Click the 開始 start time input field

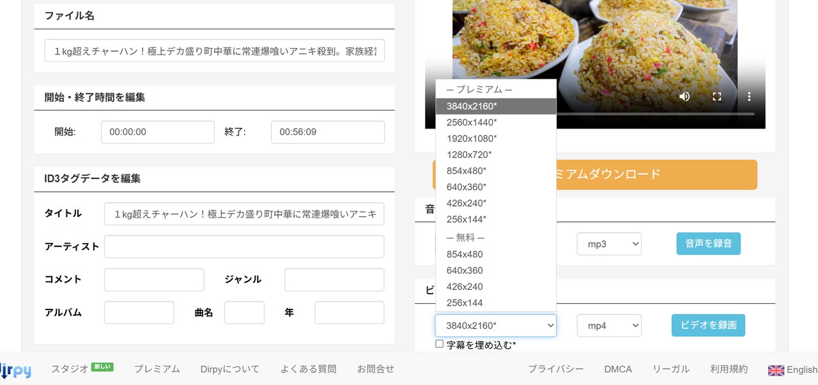[x=157, y=132]
